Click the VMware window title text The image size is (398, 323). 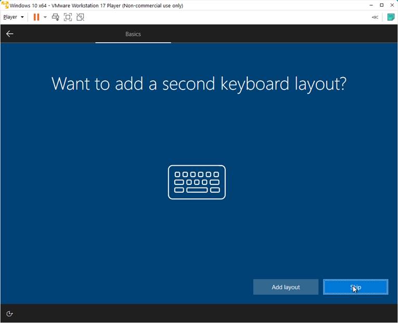click(x=96, y=6)
